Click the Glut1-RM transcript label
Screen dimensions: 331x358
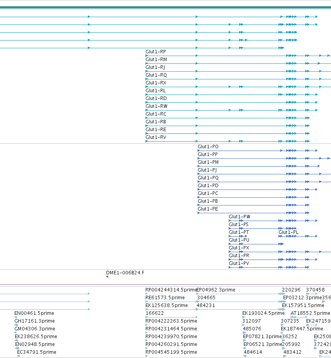(156, 60)
